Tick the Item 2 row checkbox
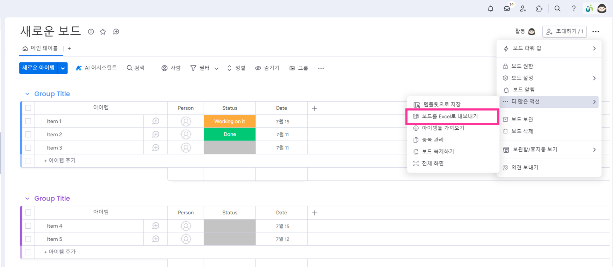Viewport: 613px width, 267px height. point(28,135)
